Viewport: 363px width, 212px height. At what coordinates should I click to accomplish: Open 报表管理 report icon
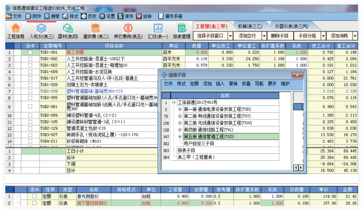182,28
